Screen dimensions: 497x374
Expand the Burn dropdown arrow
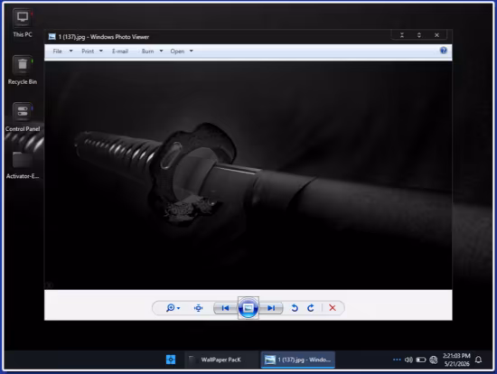pyautogui.click(x=161, y=51)
